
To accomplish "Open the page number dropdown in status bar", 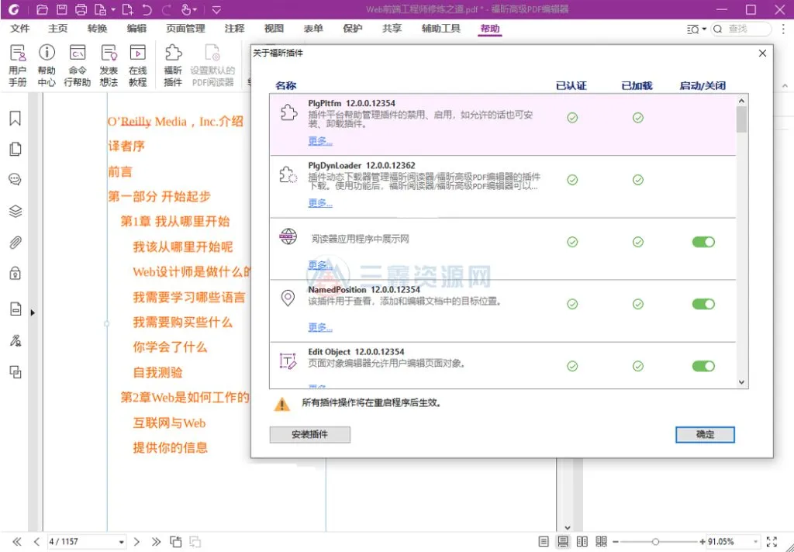I will (120, 541).
